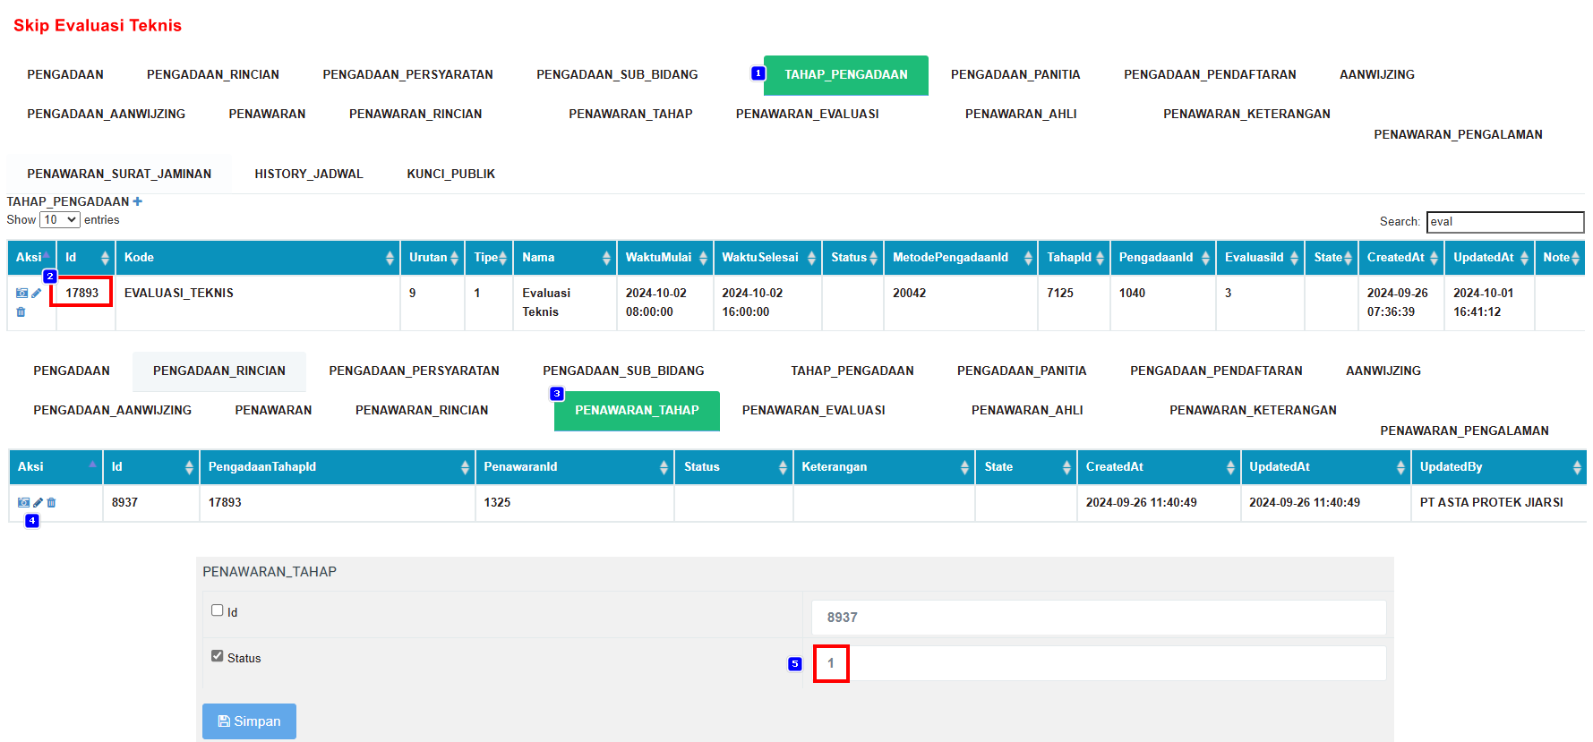
Task: Click the sort arrows on the Urutan column
Action: [454, 258]
